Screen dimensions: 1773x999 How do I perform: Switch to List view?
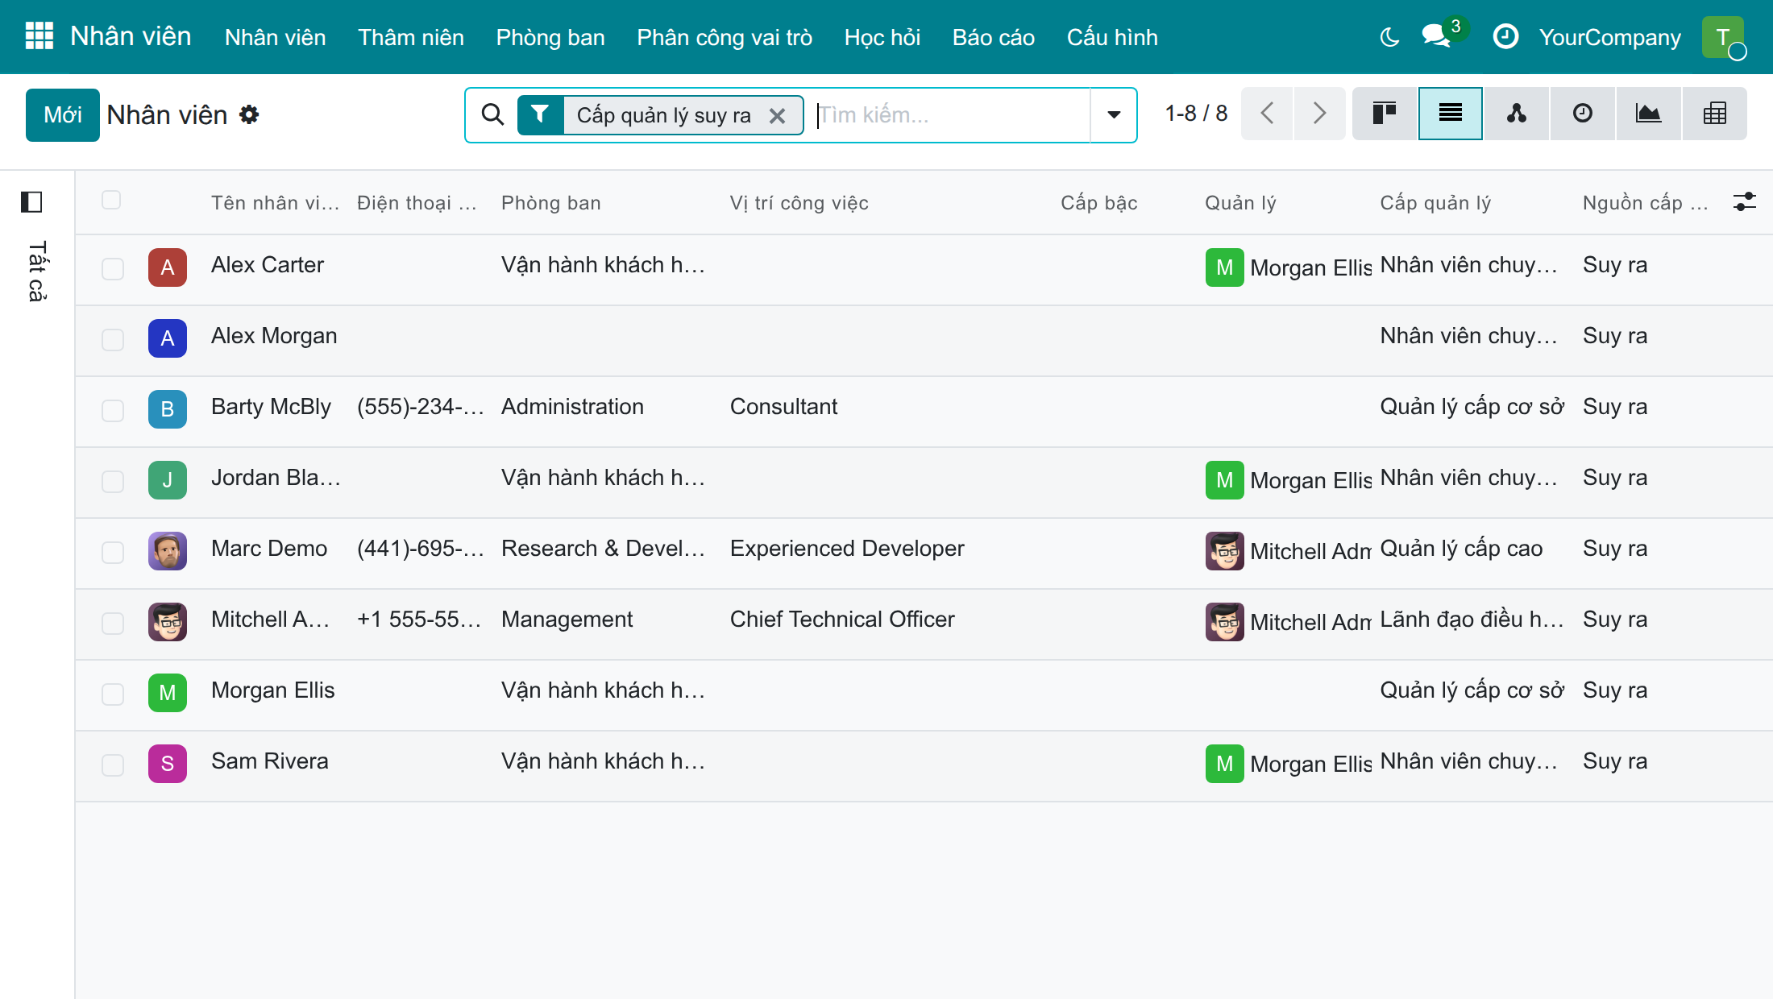point(1451,114)
